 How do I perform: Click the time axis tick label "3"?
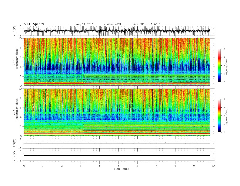(x=81, y=166)
